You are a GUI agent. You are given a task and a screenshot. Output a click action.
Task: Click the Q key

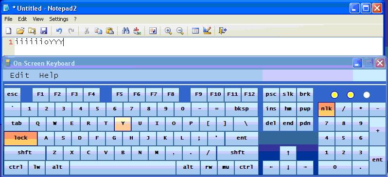[37, 124]
